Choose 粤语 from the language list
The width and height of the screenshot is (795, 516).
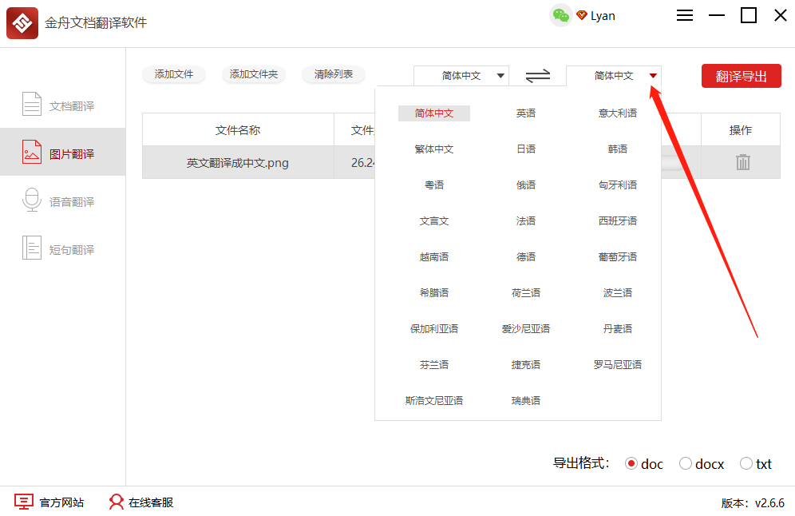click(x=434, y=185)
